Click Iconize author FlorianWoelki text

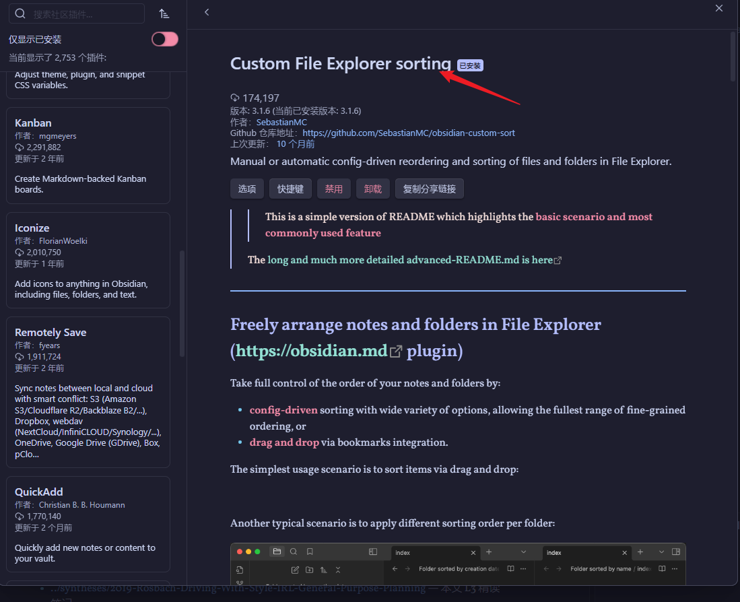coord(63,241)
